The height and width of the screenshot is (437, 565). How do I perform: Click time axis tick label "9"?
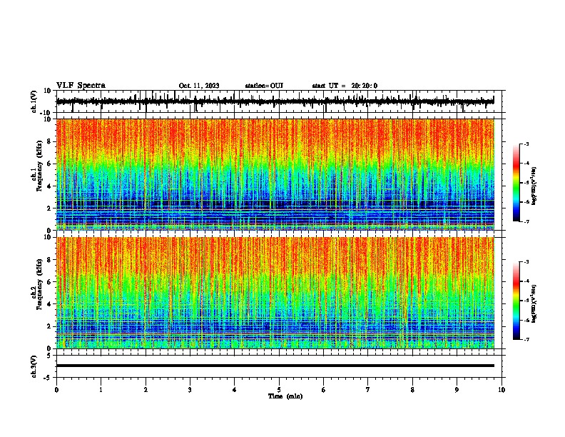[x=457, y=390]
